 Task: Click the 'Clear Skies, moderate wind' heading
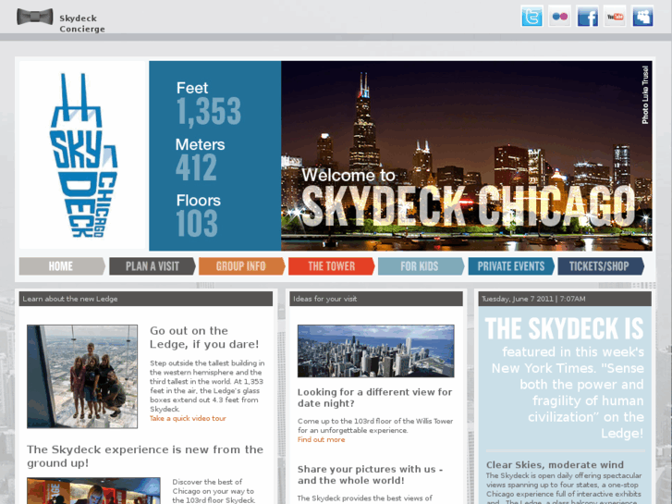click(555, 465)
